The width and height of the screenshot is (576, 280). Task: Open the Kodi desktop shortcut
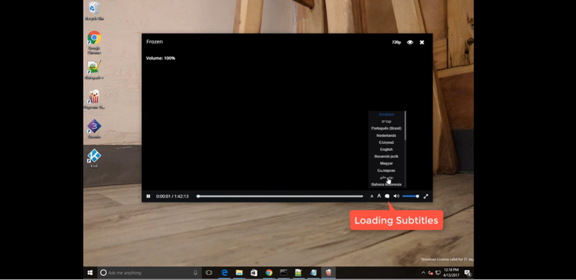coord(94,158)
